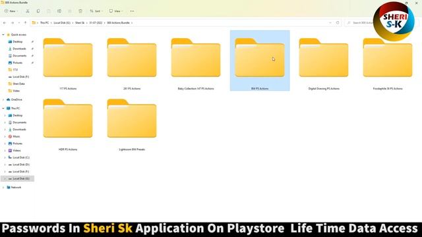
Task: Open Local Disk (F:) under Quick access
Action: [x=20, y=76]
